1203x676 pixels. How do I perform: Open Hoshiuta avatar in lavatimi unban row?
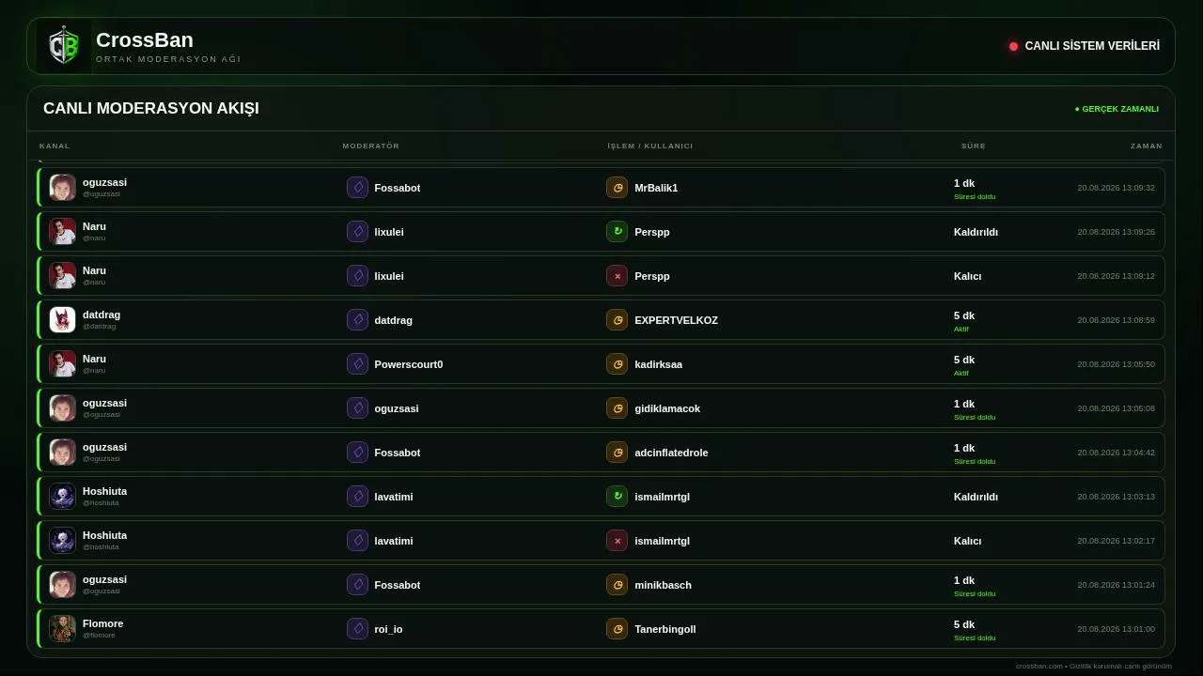(x=63, y=497)
